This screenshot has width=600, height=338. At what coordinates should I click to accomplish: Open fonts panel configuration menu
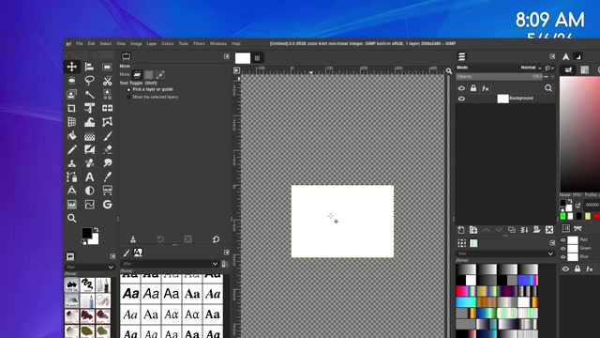point(227,253)
